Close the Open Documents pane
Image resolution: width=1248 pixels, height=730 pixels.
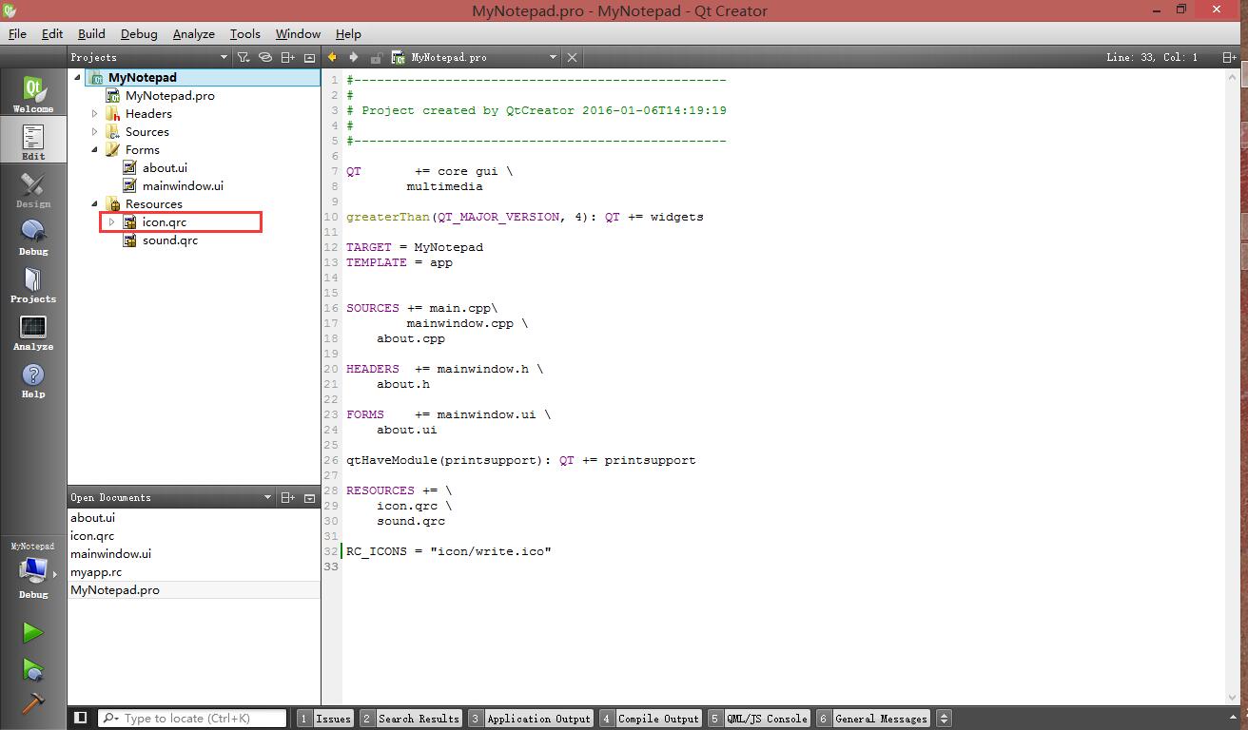310,497
